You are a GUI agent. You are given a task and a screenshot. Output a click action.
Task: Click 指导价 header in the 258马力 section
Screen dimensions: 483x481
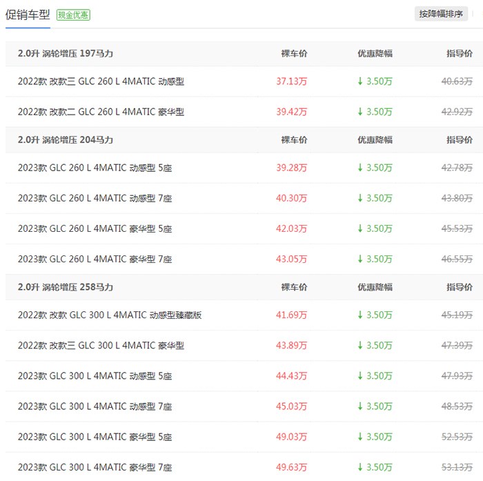coord(460,287)
